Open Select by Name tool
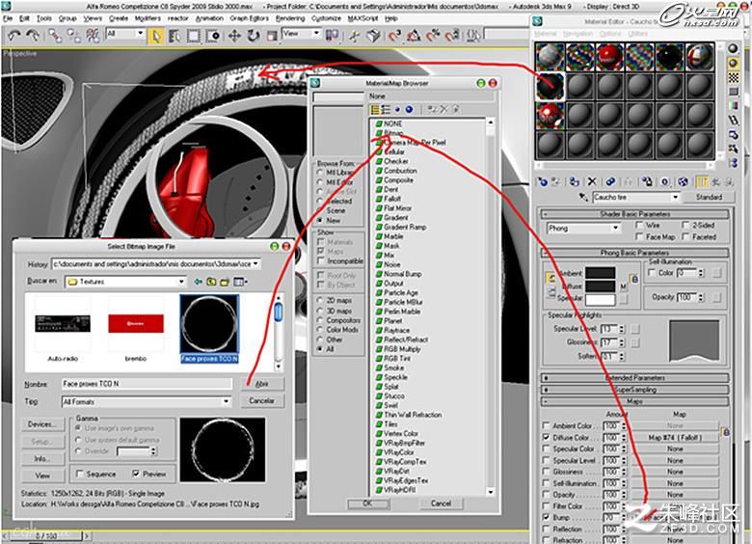 click(175, 36)
